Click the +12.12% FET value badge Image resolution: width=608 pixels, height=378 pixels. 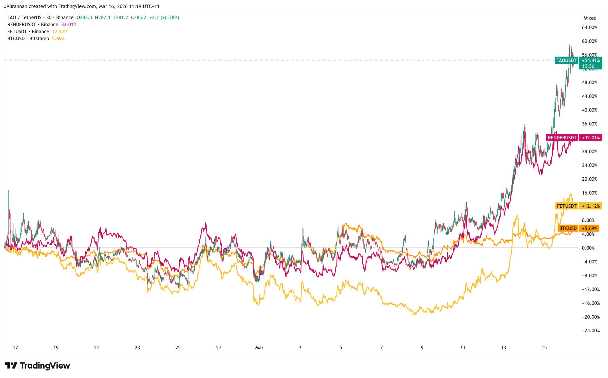point(591,206)
